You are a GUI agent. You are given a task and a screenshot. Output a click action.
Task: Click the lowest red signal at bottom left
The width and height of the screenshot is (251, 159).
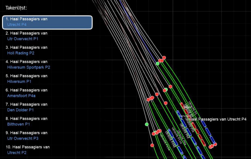click(x=152, y=145)
